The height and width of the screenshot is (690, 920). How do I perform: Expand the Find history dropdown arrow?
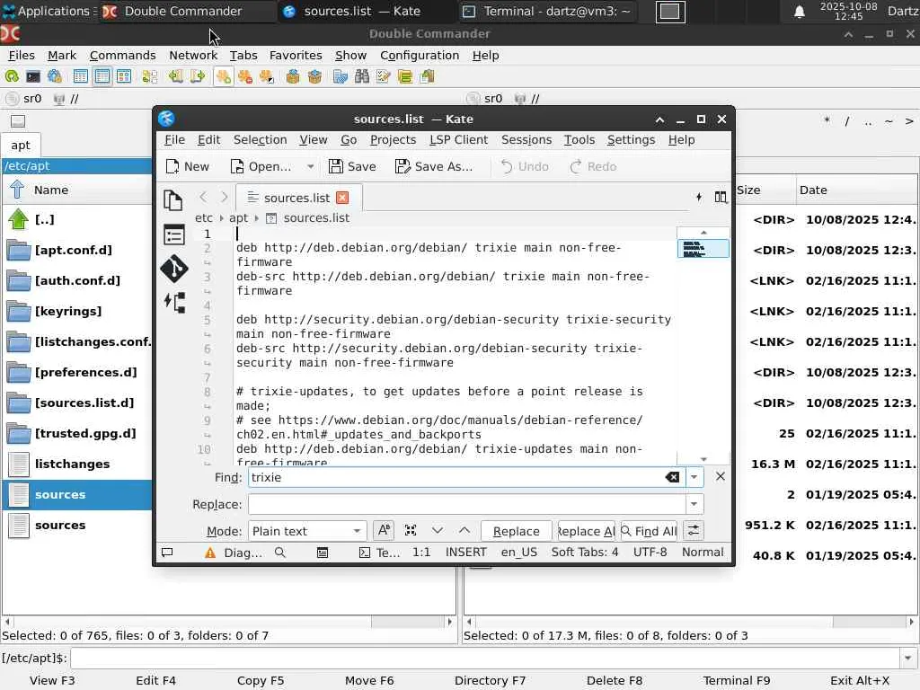[694, 478]
